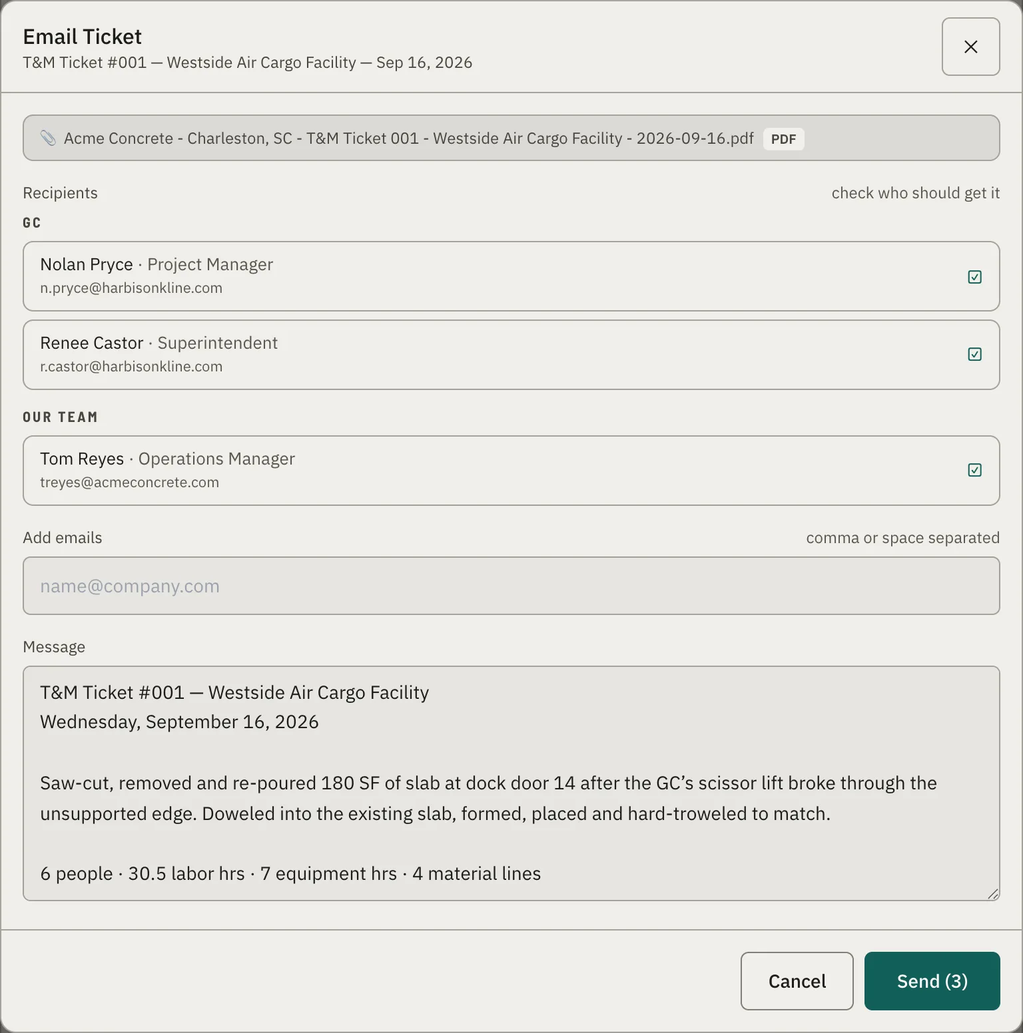Click the PDF badge on the attachment
This screenshot has width=1023, height=1033.
point(783,138)
